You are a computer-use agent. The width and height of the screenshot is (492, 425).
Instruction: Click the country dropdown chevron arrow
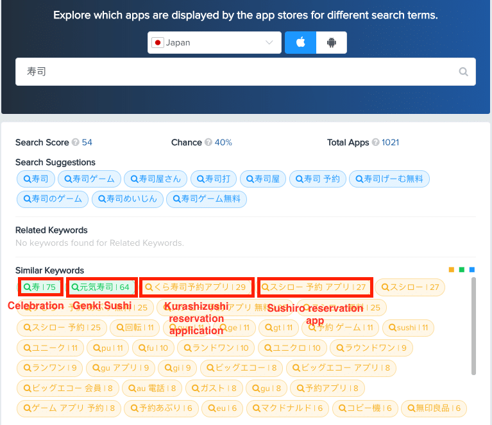pos(269,42)
